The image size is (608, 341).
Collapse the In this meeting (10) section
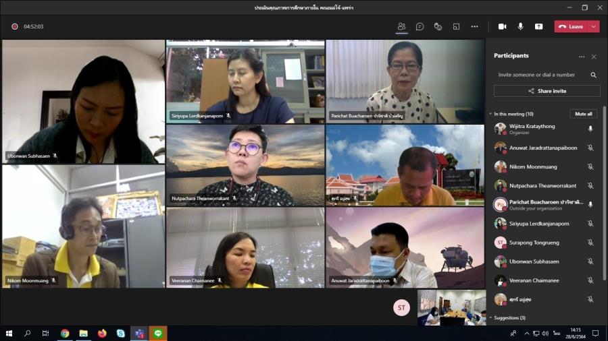490,114
